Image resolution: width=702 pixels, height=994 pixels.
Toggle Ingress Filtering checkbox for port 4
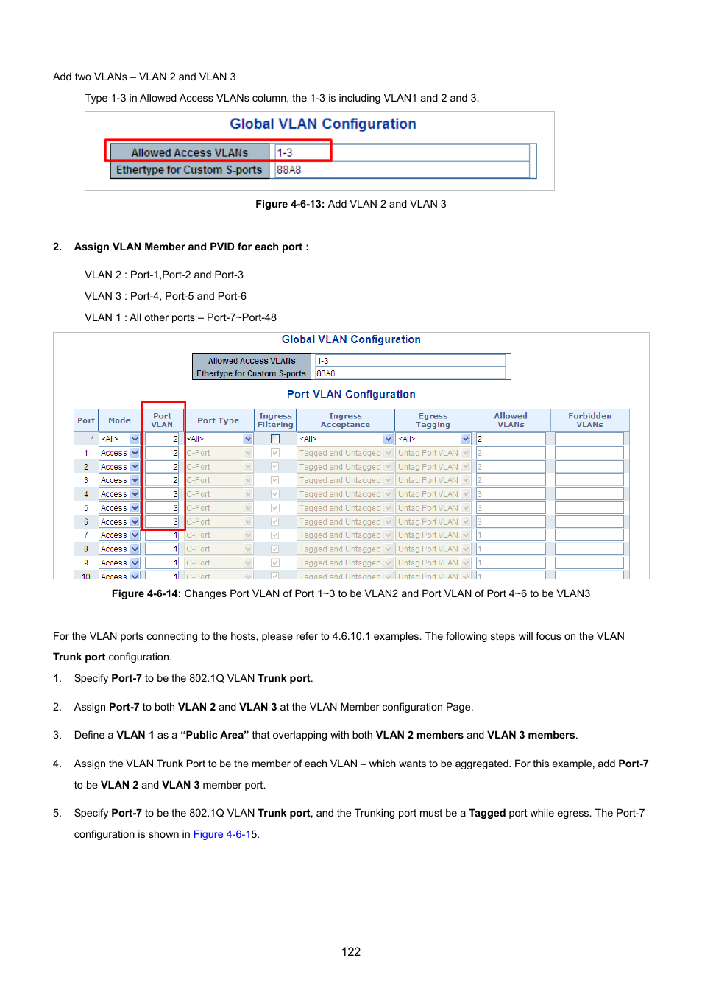tap(275, 494)
